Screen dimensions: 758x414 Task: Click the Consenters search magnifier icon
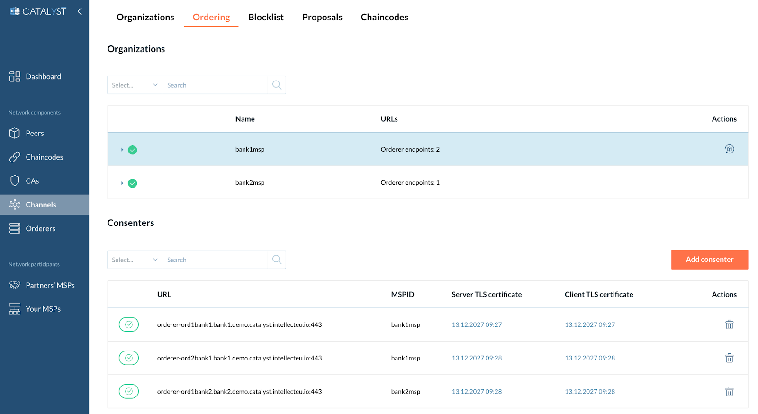coord(277,260)
